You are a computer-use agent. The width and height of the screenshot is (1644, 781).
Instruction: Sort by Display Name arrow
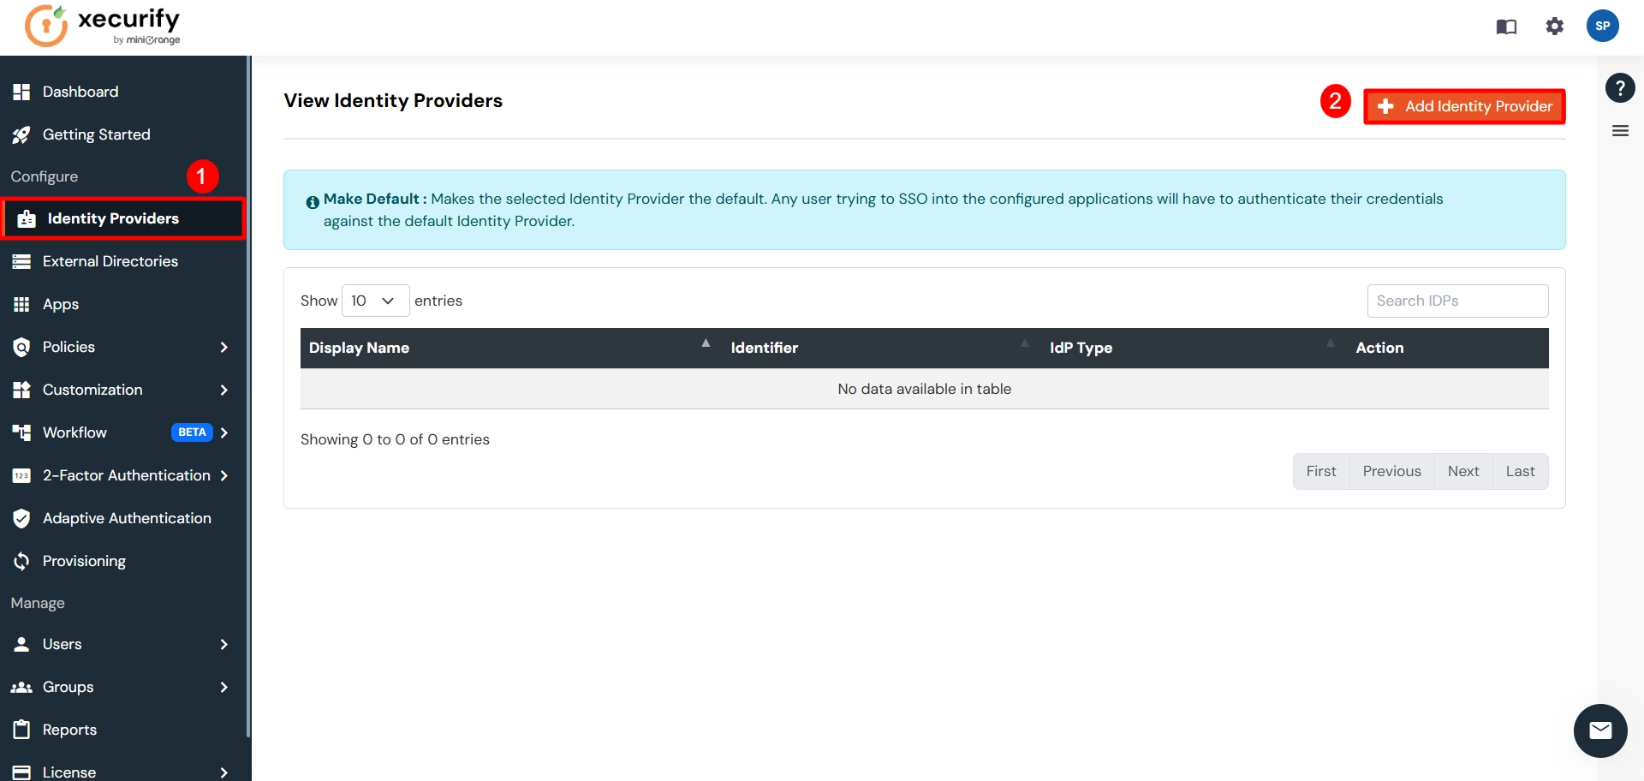(706, 343)
